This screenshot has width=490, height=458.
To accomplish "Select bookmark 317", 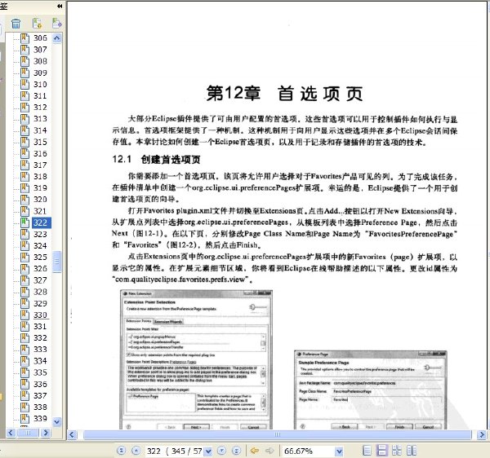I will 40,165.
